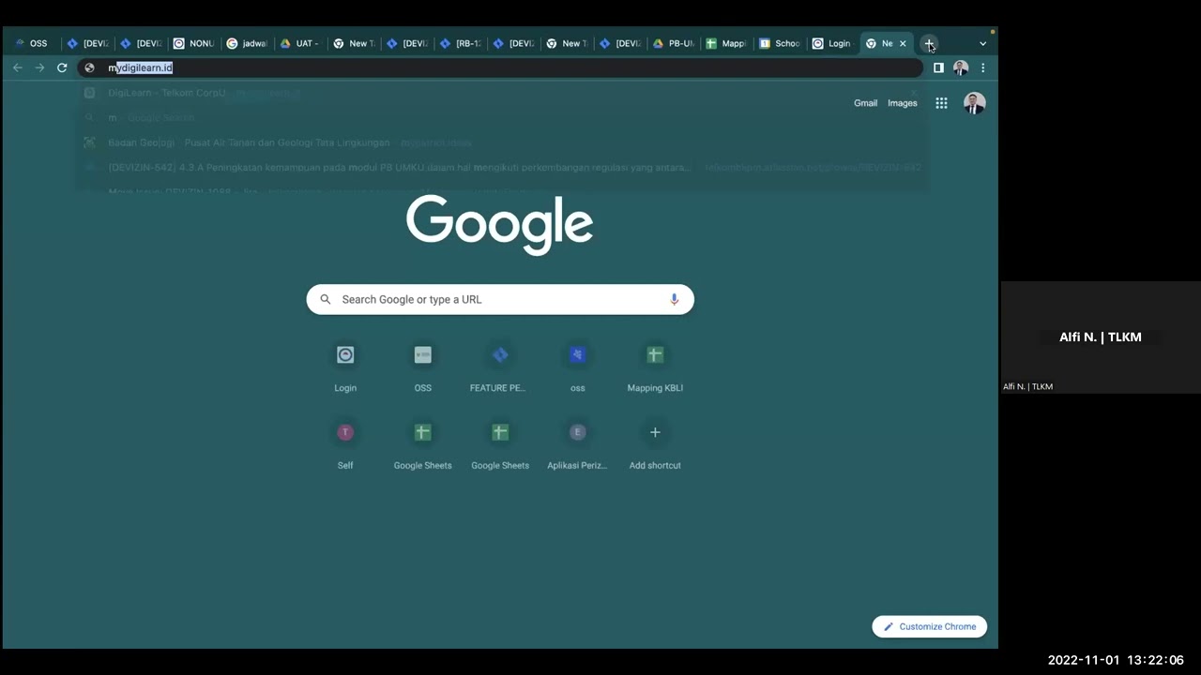The width and height of the screenshot is (1201, 675).
Task: Switch to the Mapping spreadsheet tab
Action: pyautogui.click(x=725, y=44)
